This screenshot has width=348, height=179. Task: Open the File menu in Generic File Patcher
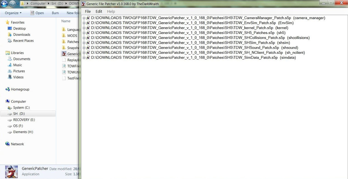click(88, 11)
